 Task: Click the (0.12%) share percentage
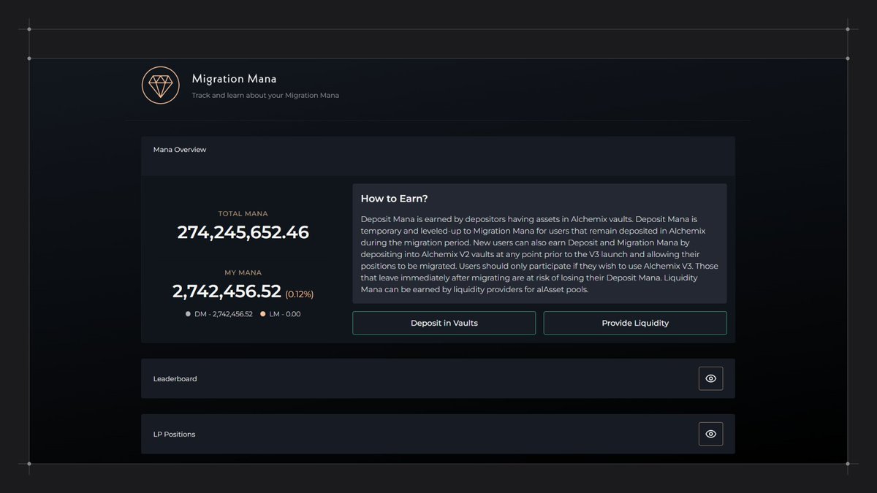pos(299,294)
